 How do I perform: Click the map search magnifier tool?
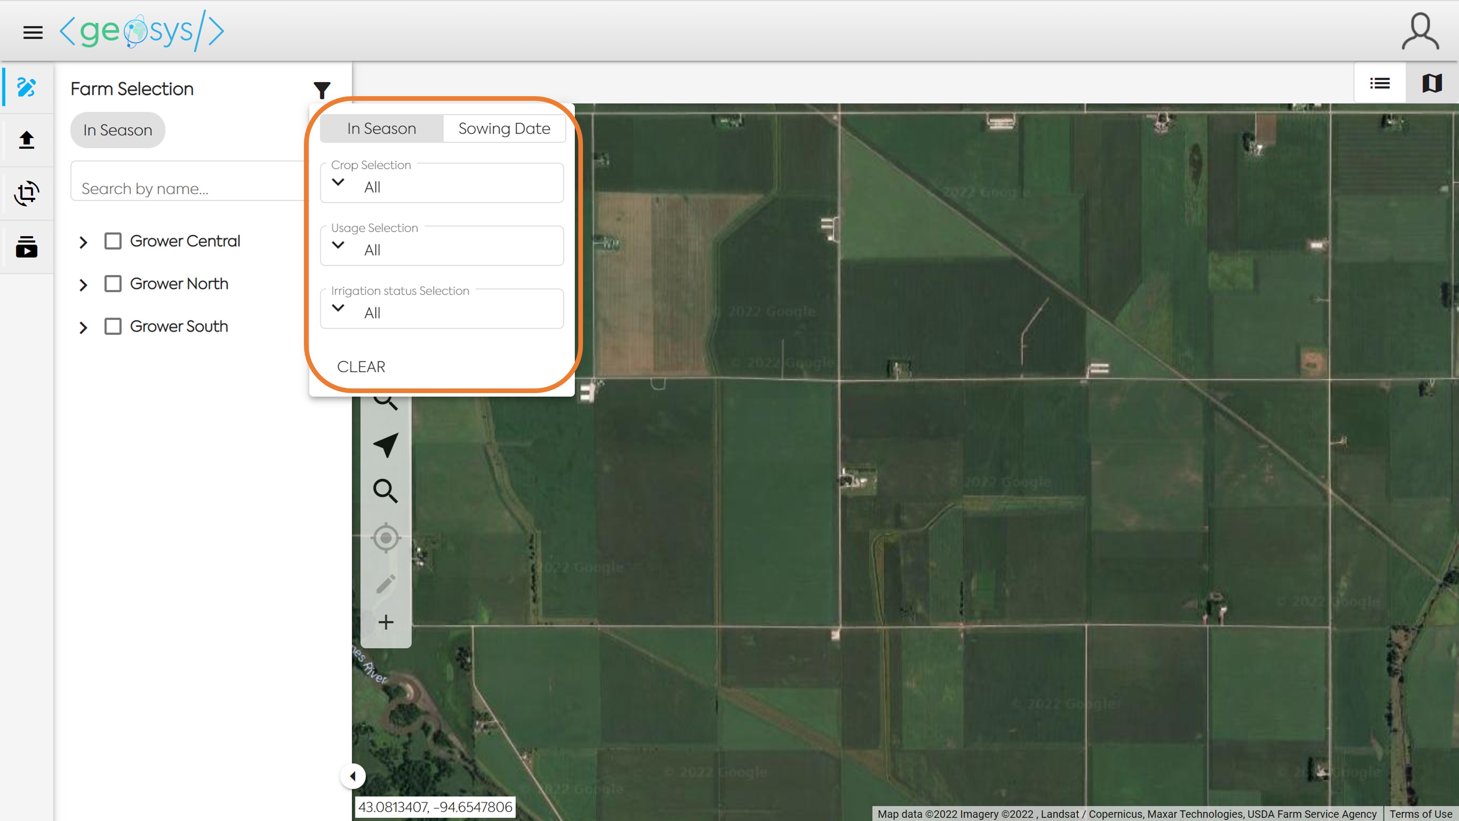(385, 490)
